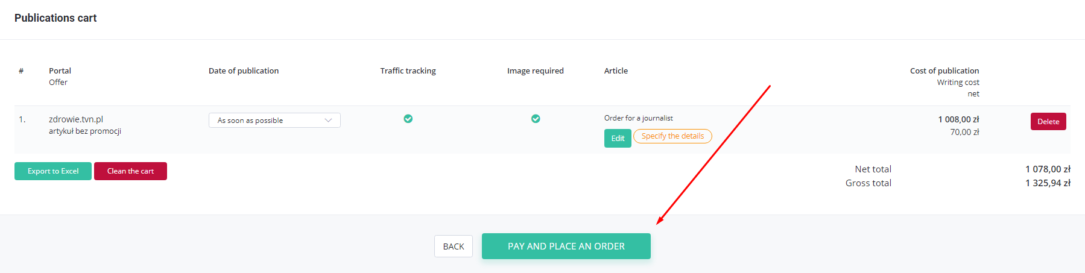Image resolution: width=1085 pixels, height=273 pixels.
Task: Delete the zdrowie.tvn.pl publication row
Action: click(1048, 121)
